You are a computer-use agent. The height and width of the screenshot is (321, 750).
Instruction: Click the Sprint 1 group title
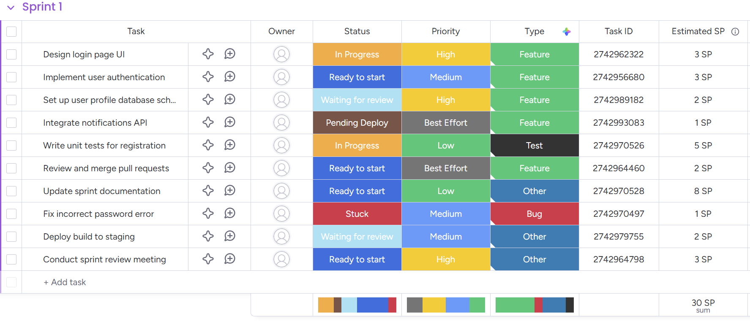tap(41, 7)
